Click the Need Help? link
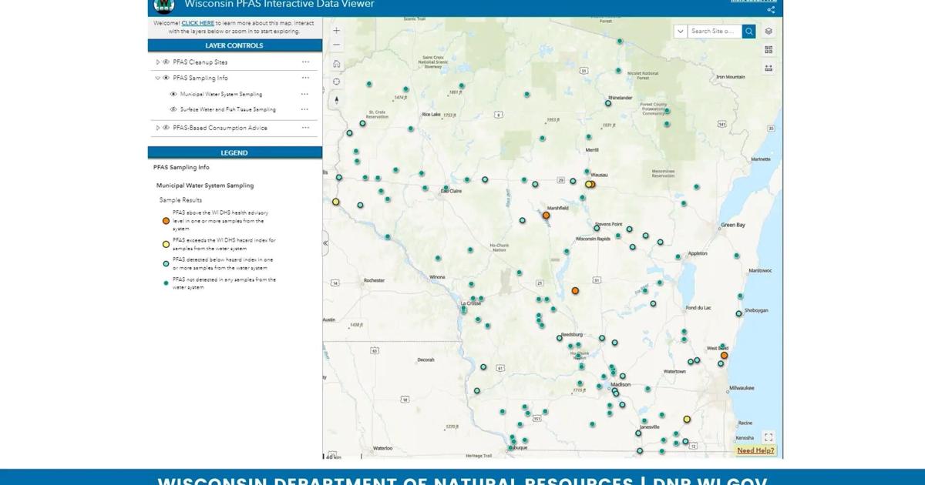Viewport: 925px width, 485px height. (755, 450)
